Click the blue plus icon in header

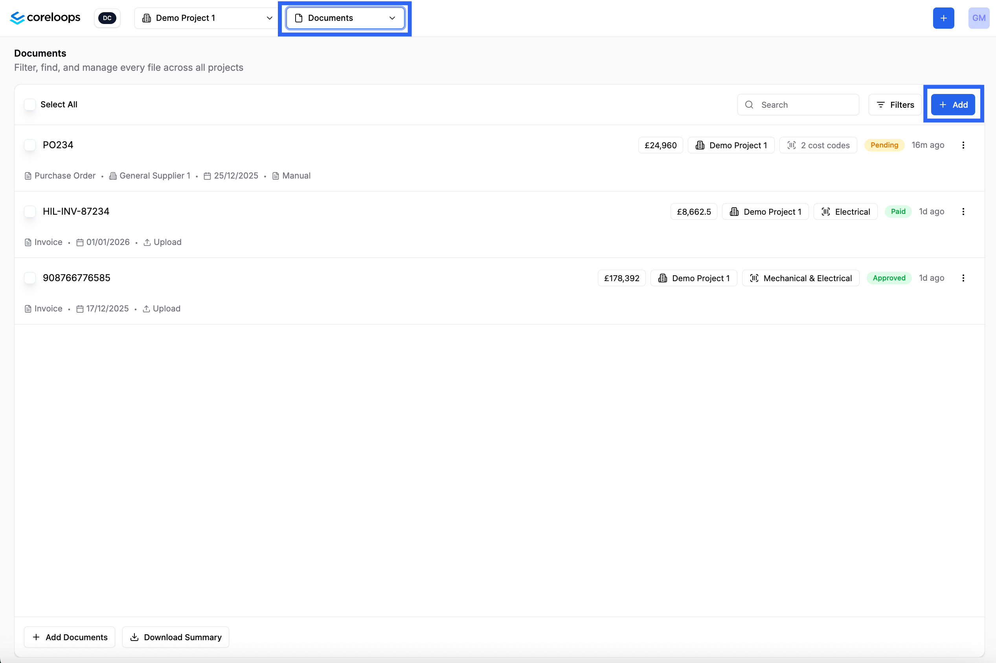[x=943, y=18]
